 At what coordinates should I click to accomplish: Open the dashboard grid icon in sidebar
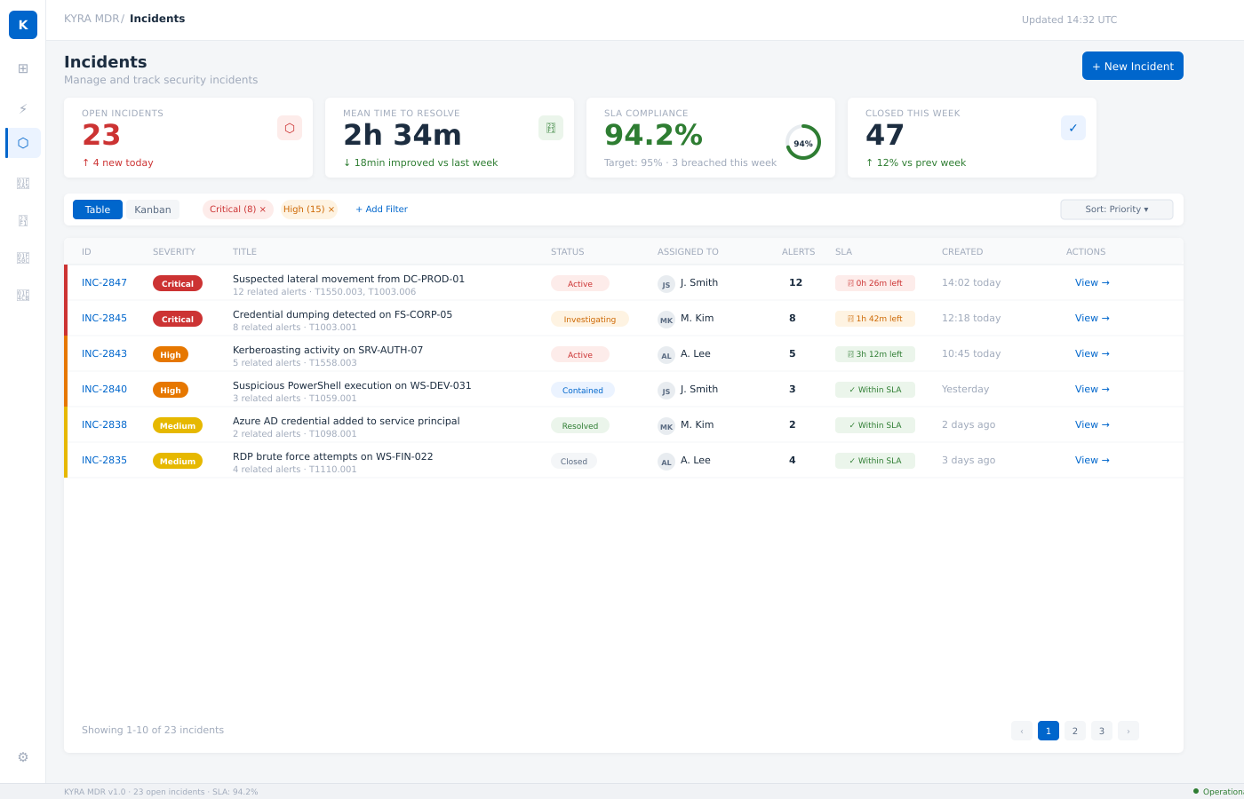click(x=23, y=68)
